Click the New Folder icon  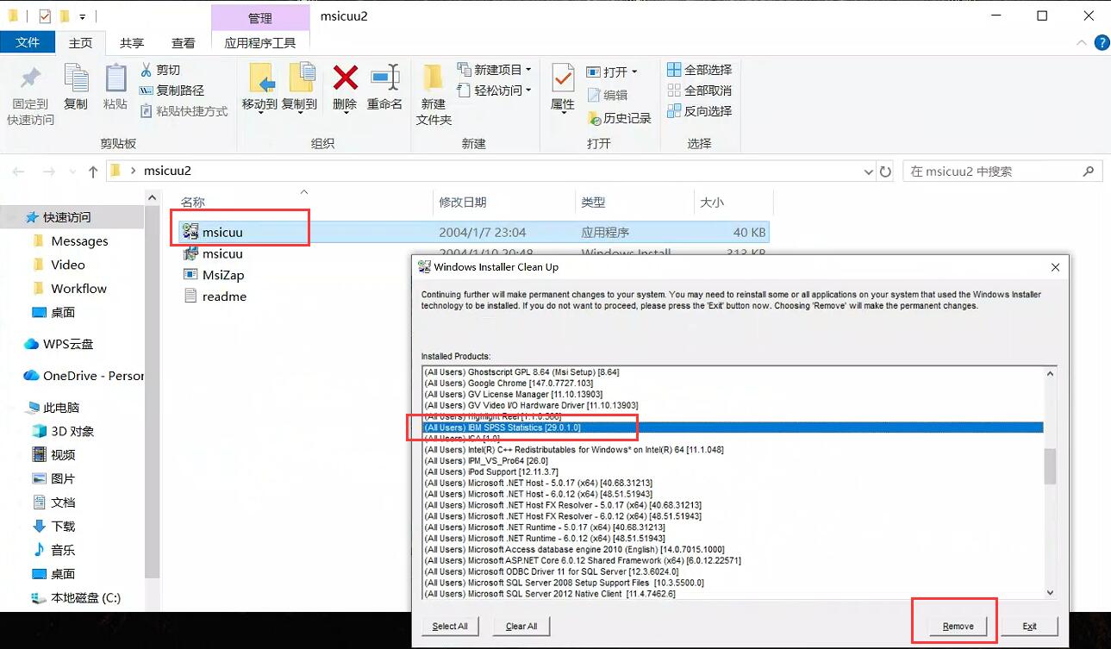[434, 79]
